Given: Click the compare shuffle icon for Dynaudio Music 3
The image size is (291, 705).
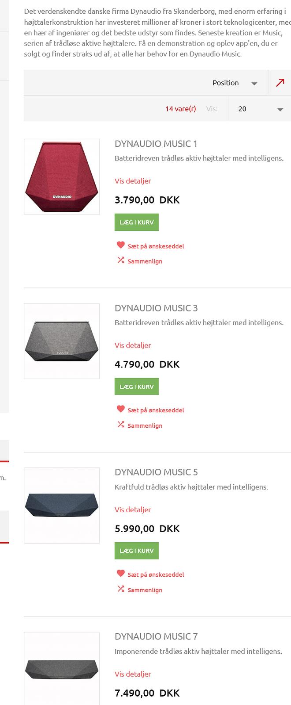Looking at the screenshot, I should 121,425.
